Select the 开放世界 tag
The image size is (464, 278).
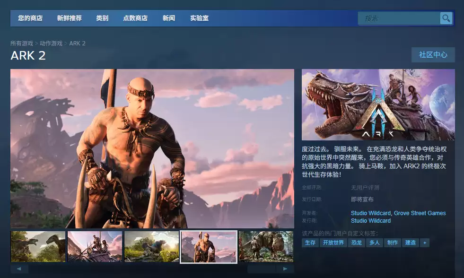click(x=333, y=243)
